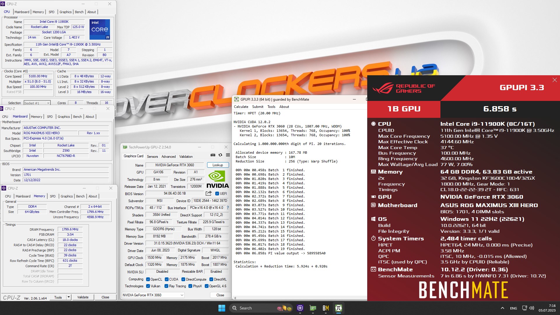The height and width of the screenshot is (315, 560).
Task: Click the taskbar Search box
Action: tap(260, 308)
